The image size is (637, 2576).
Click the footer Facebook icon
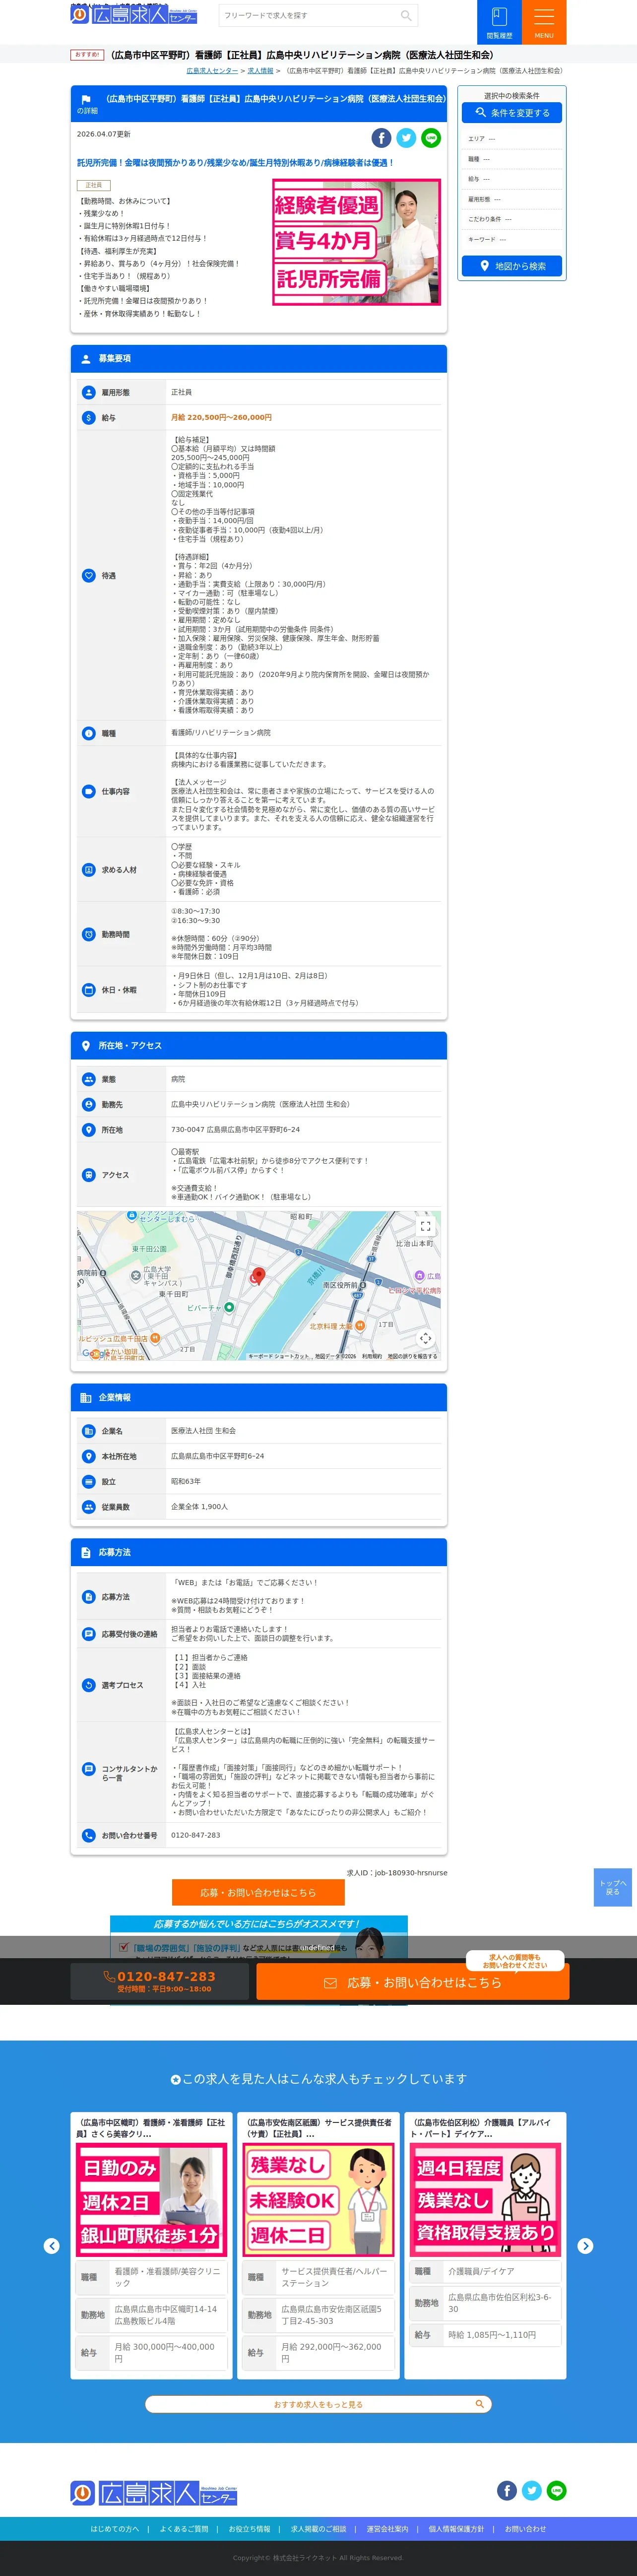coord(507,2490)
